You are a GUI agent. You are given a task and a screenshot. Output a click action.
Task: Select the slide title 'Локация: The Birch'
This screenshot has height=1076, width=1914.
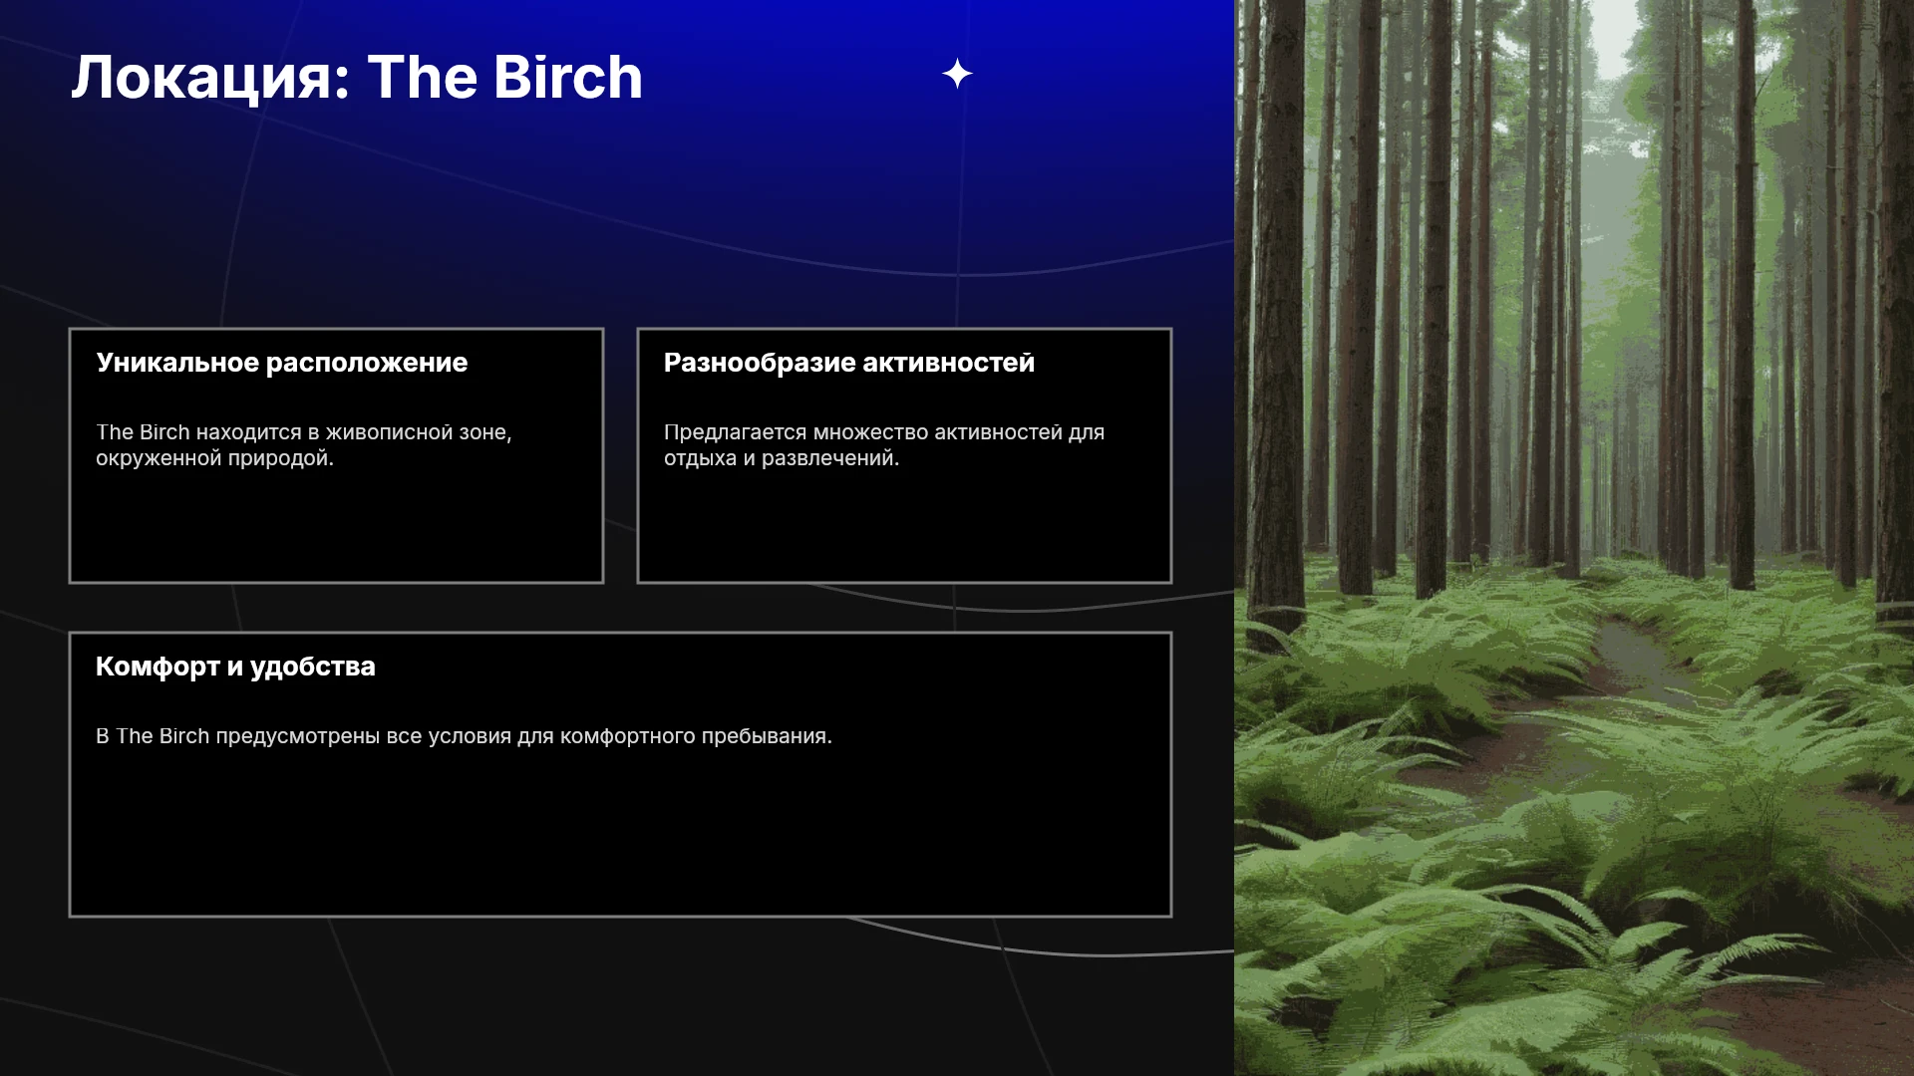[357, 78]
